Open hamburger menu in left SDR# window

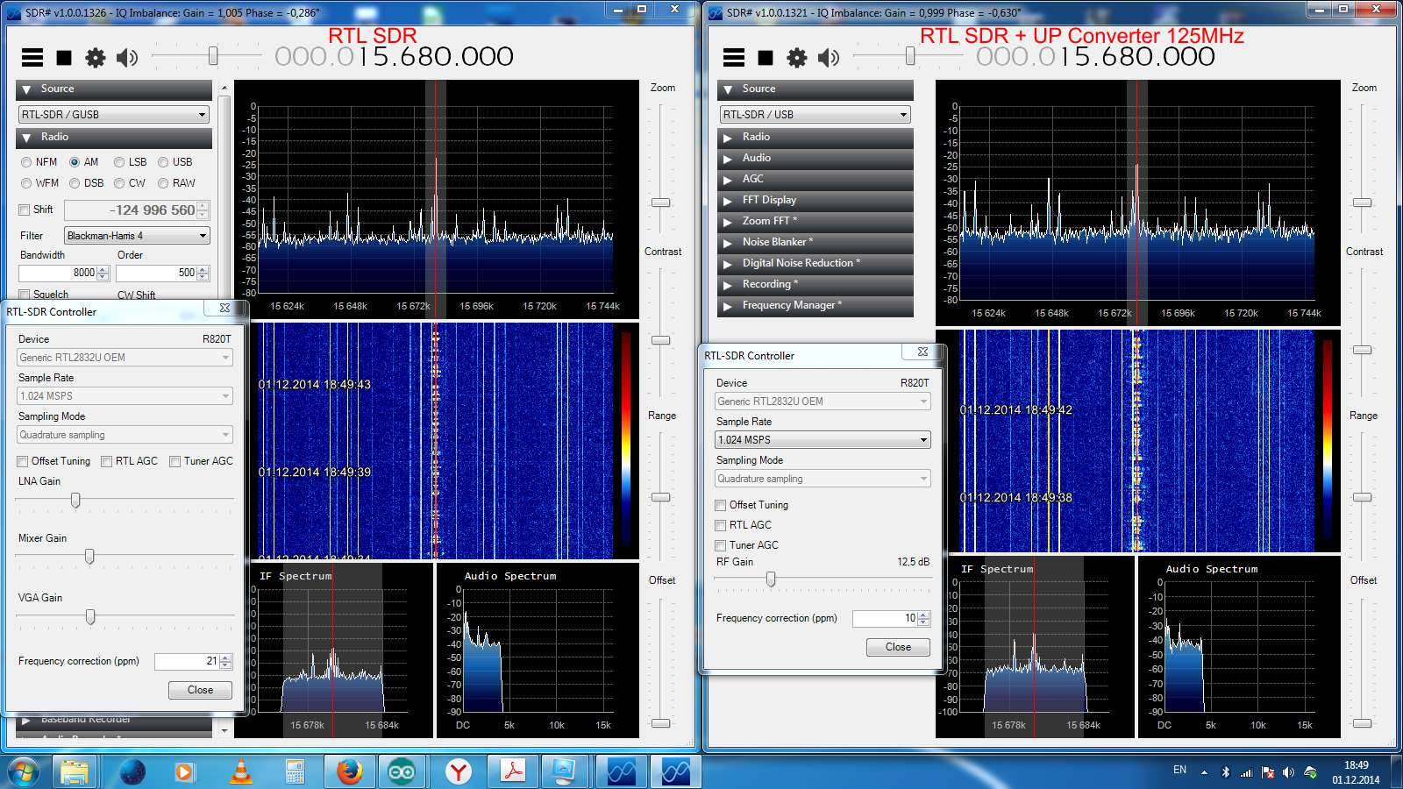[32, 58]
